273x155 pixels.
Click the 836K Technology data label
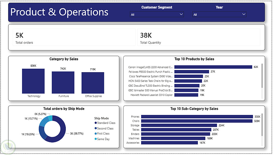click(33, 66)
